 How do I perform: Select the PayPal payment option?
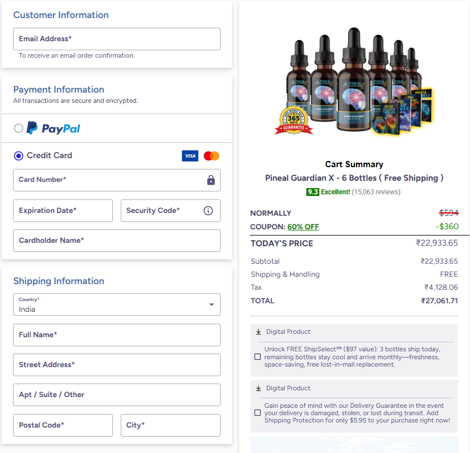17,128
